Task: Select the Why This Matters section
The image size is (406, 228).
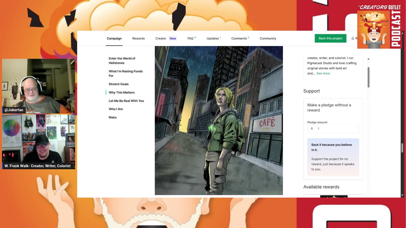Action: click(x=121, y=92)
